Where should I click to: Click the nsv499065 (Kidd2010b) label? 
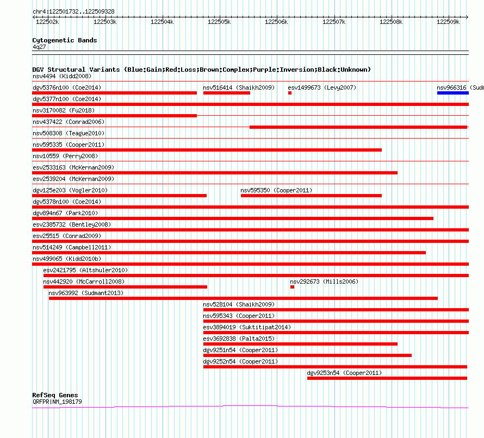point(67,259)
